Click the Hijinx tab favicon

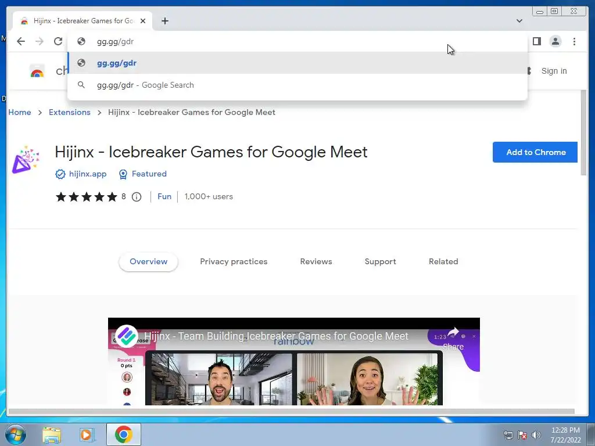pos(24,21)
